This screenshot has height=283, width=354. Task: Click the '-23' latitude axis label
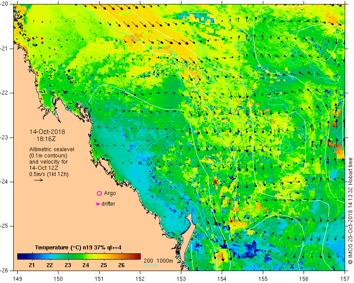tap(4, 138)
